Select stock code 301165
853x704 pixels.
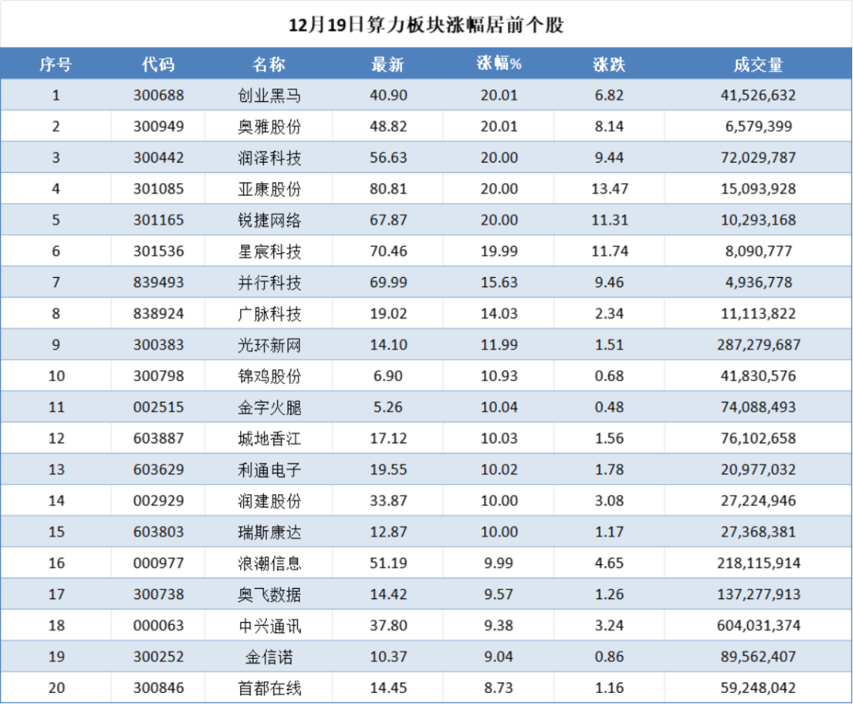click(158, 220)
